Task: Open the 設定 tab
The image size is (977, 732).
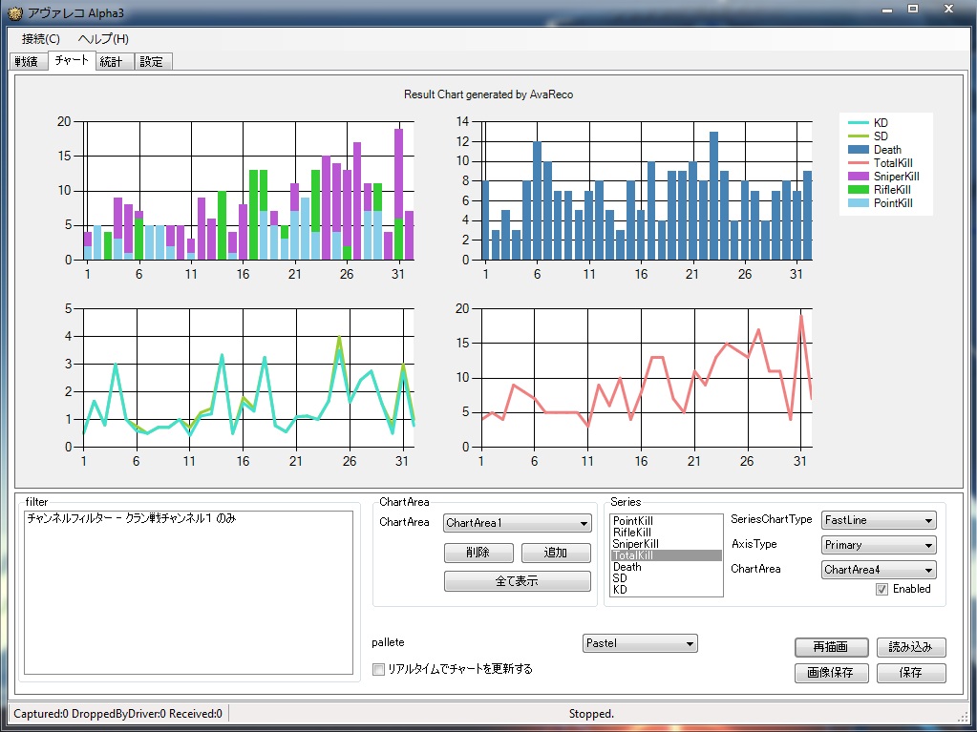Action: [153, 62]
